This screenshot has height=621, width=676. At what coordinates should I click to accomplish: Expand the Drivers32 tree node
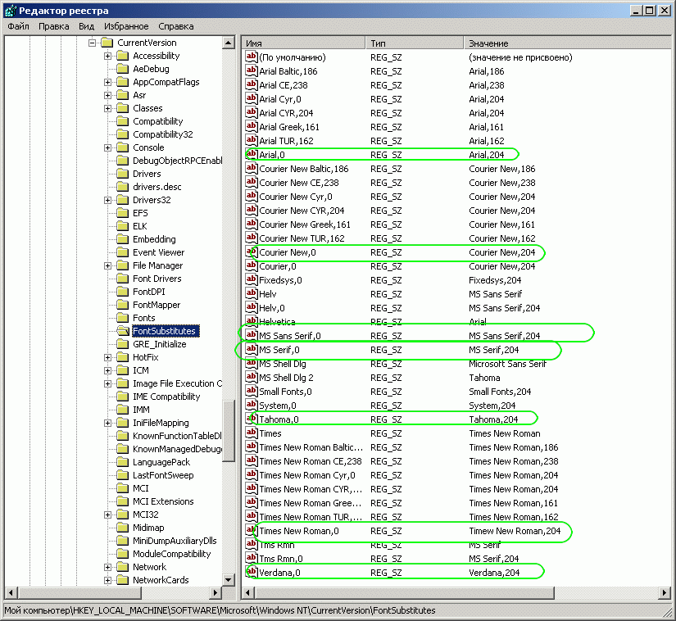coord(108,200)
